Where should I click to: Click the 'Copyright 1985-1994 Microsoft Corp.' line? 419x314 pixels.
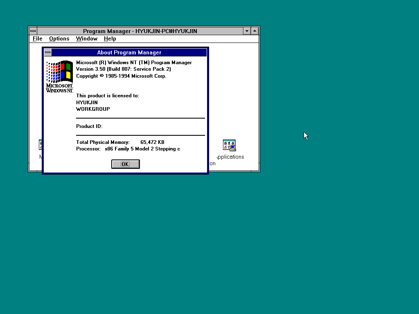click(121, 76)
